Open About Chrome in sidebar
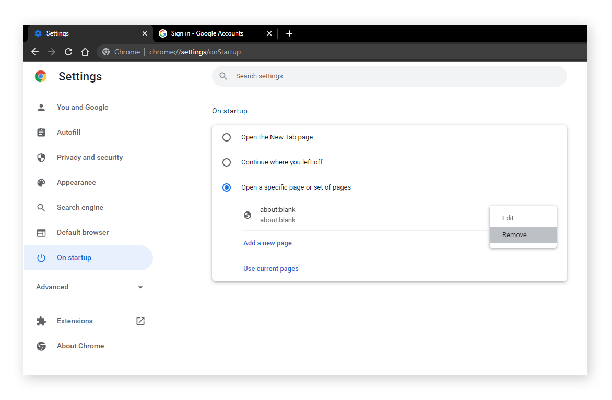 (80, 346)
